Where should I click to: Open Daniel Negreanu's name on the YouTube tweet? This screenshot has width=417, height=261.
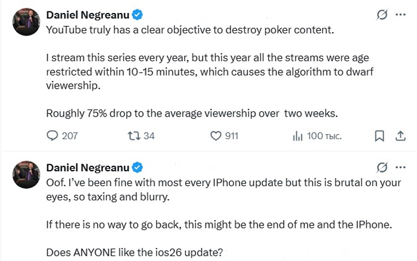coord(87,15)
